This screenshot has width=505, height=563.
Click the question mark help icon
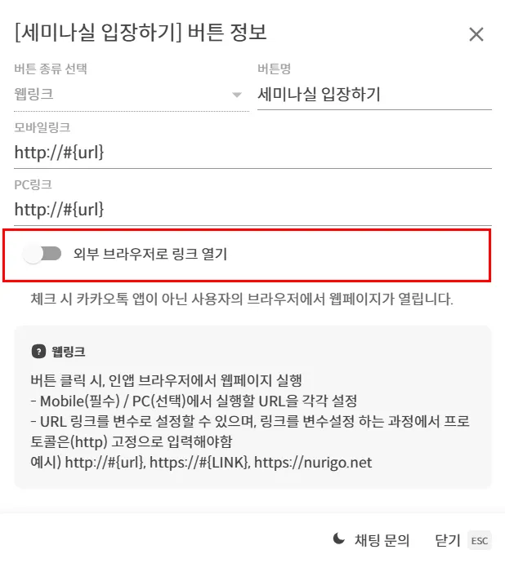[x=39, y=351]
